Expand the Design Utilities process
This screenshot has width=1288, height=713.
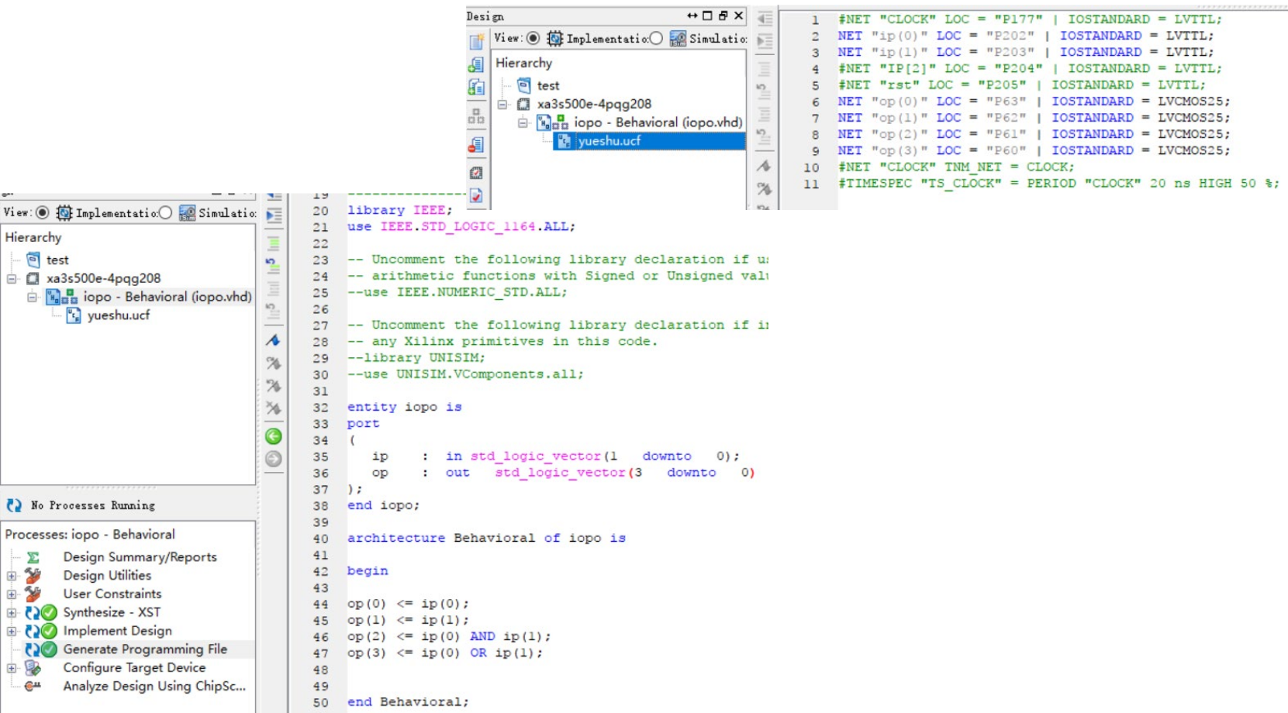(12, 576)
